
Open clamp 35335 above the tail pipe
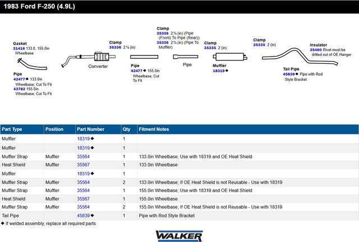coord(259,45)
